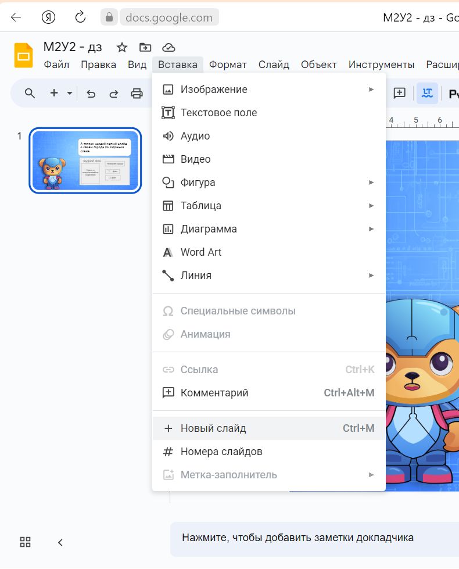459x569 pixels.
Task: Click the add comment toolbar icon
Action: click(400, 93)
